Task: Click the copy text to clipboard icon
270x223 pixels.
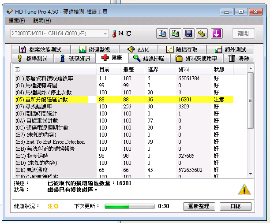Action: 162,33
